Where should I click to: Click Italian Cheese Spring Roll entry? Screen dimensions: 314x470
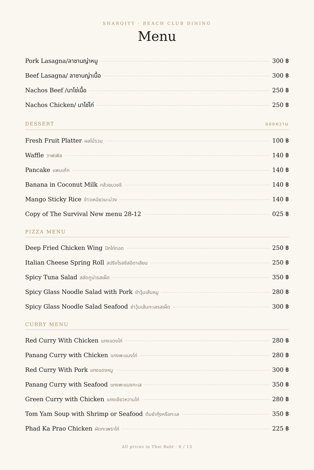157,262
